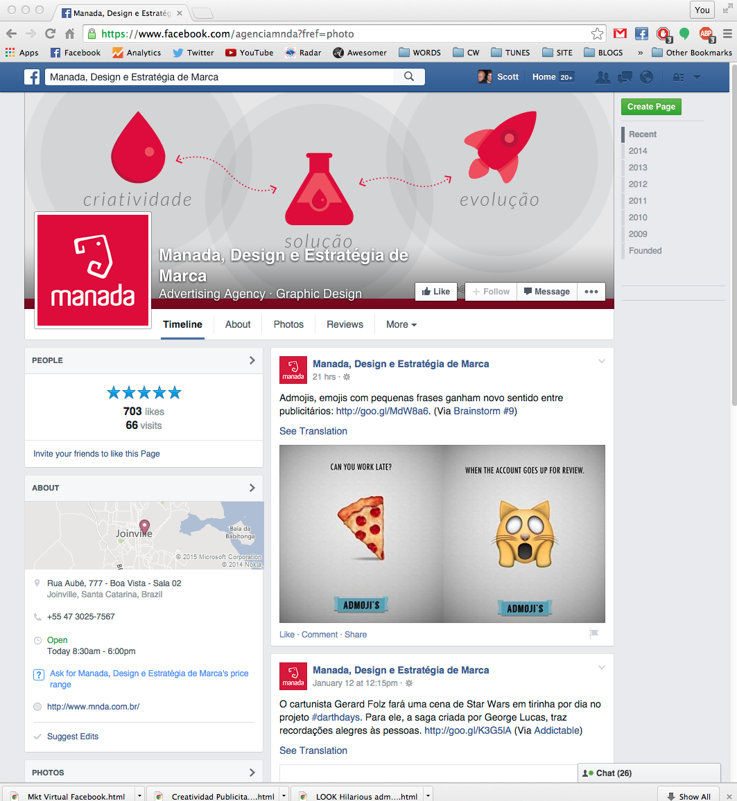The height and width of the screenshot is (801, 737).
Task: Jump to 2011 in timeline navigator
Action: 637,201
